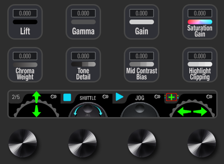Click the 2/5 page indicator
224x164 pixels.
pos(16,97)
